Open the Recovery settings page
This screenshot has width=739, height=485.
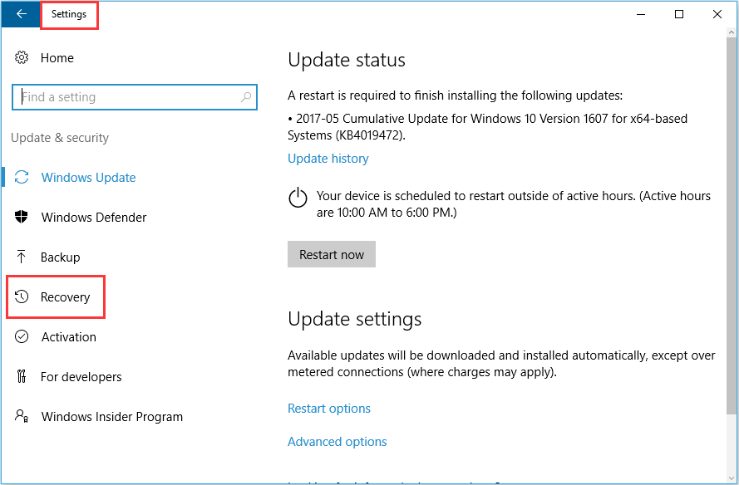56,297
